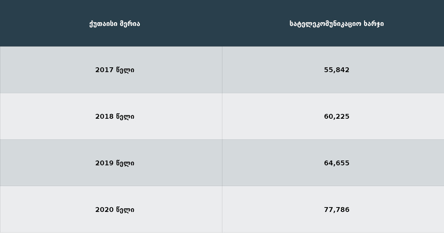
Task: Click the word ხარჯი in header
Action: coord(374,24)
